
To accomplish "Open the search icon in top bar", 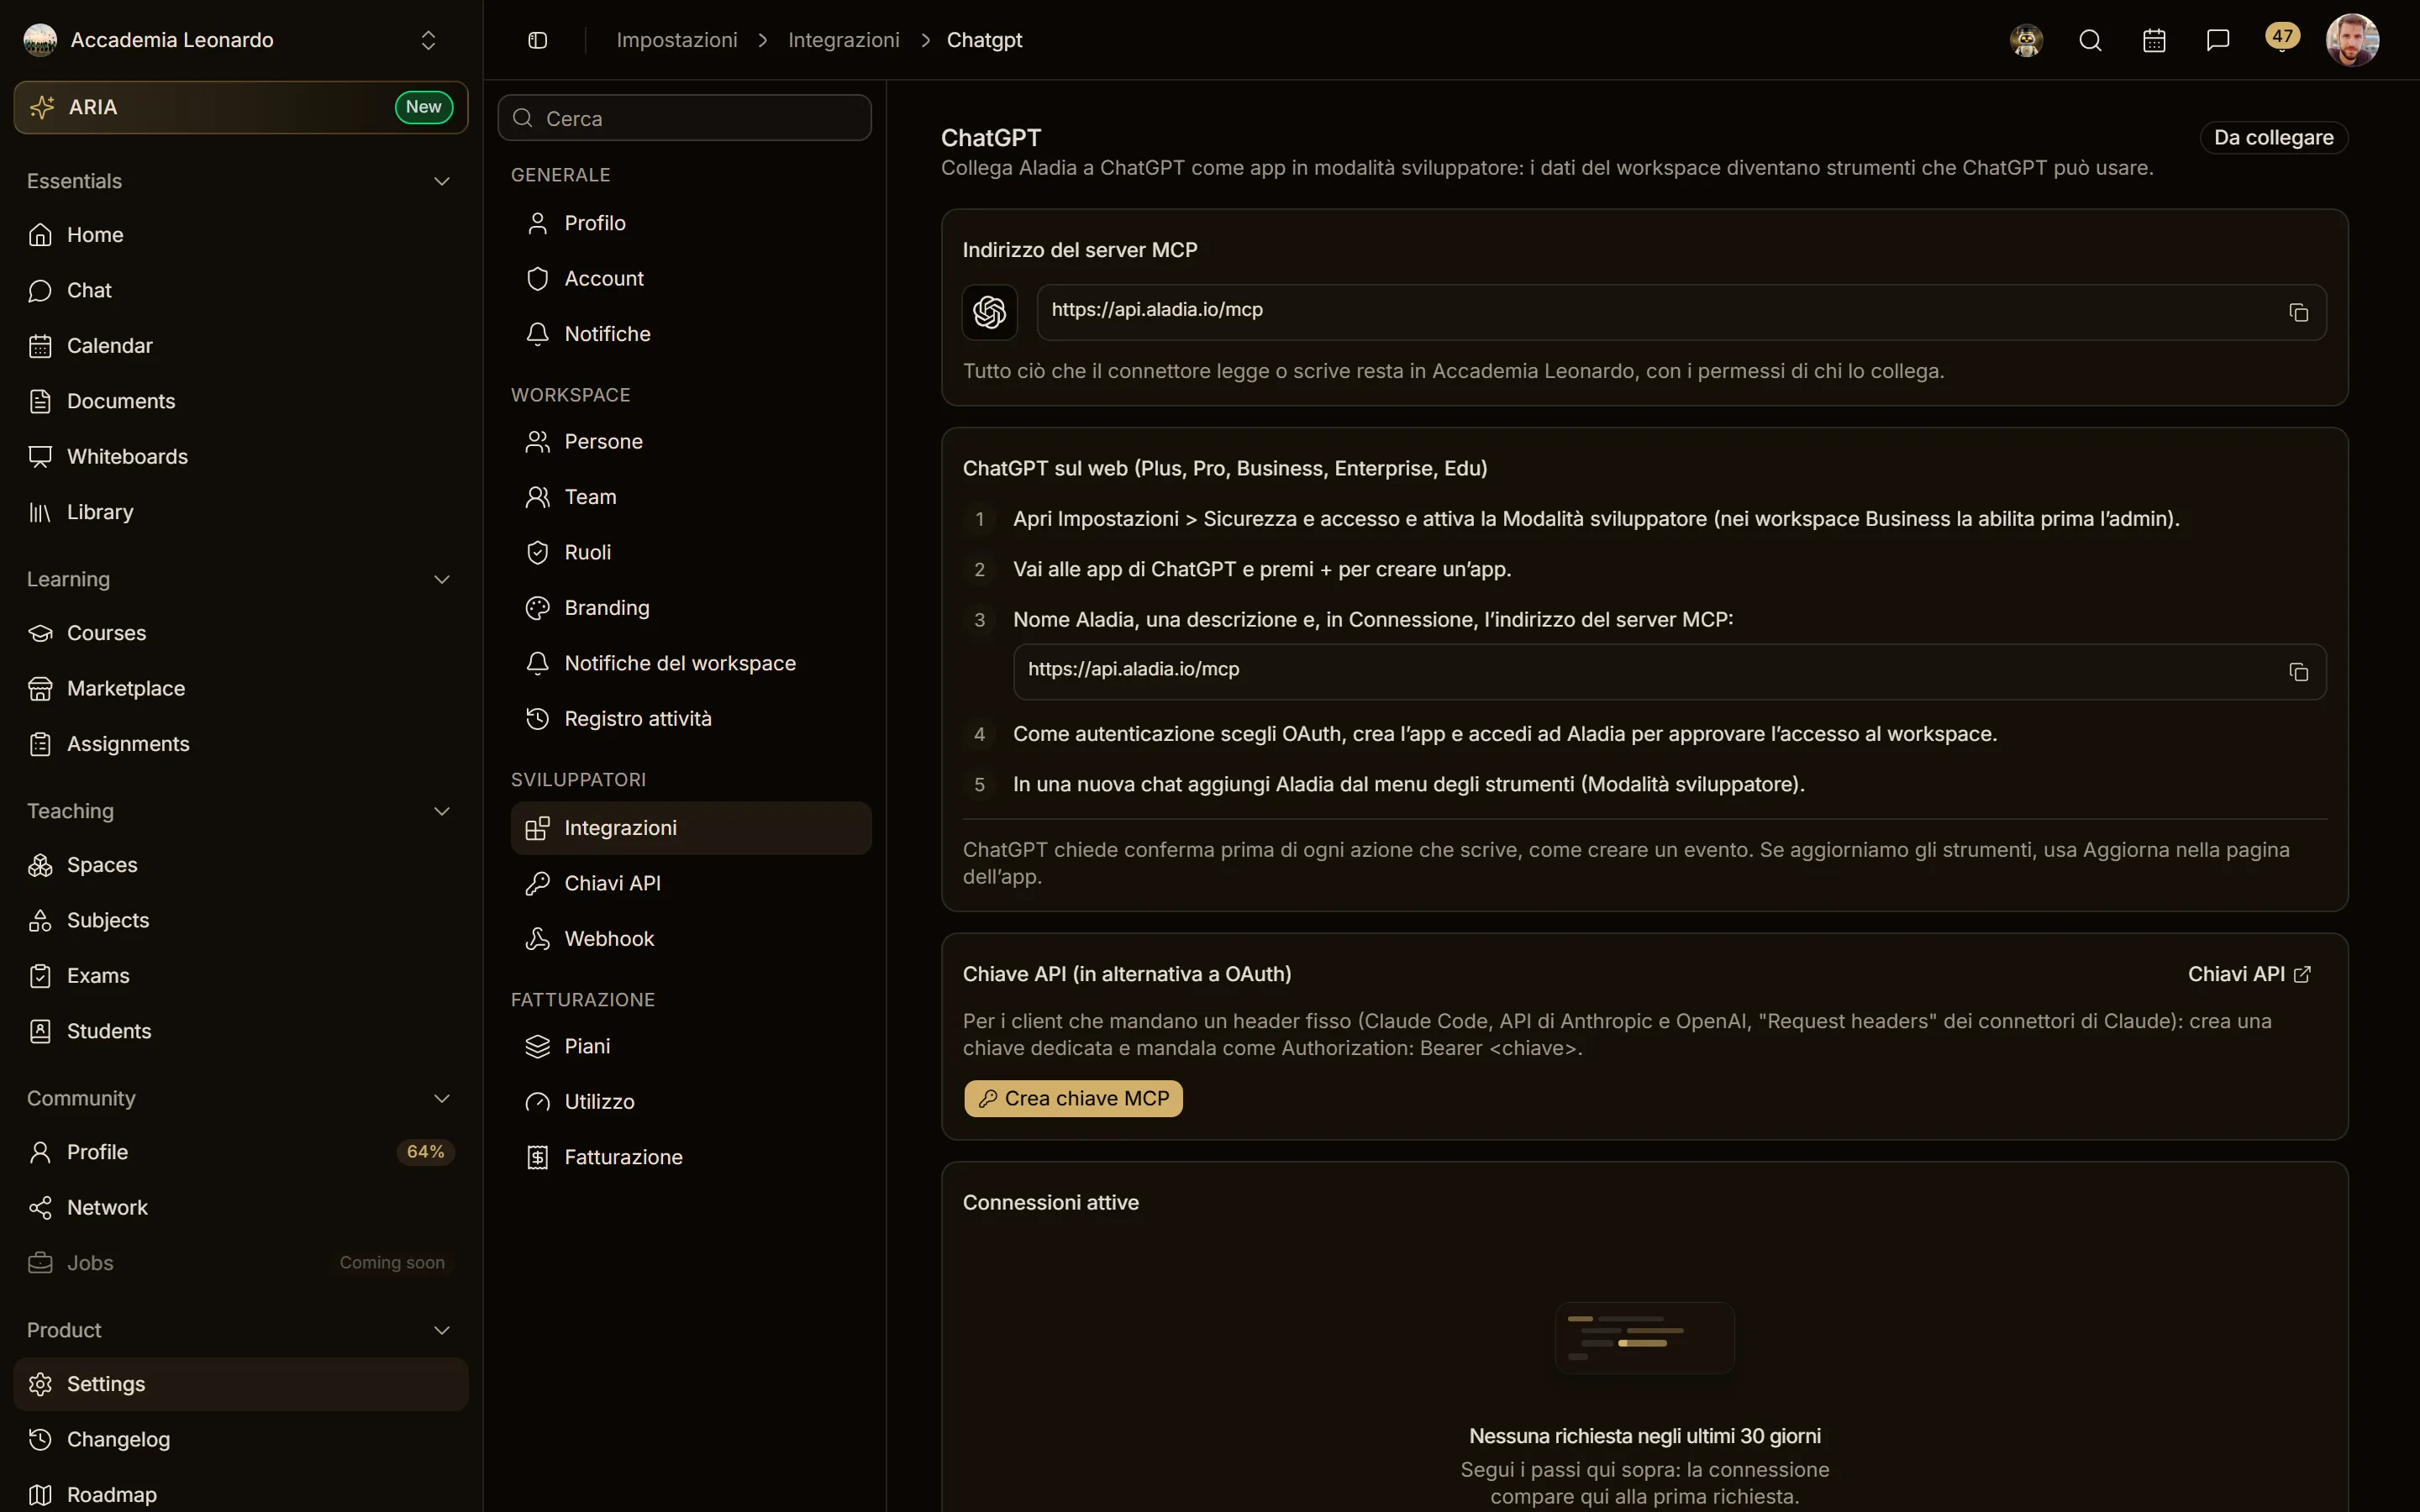I will coord(2090,40).
